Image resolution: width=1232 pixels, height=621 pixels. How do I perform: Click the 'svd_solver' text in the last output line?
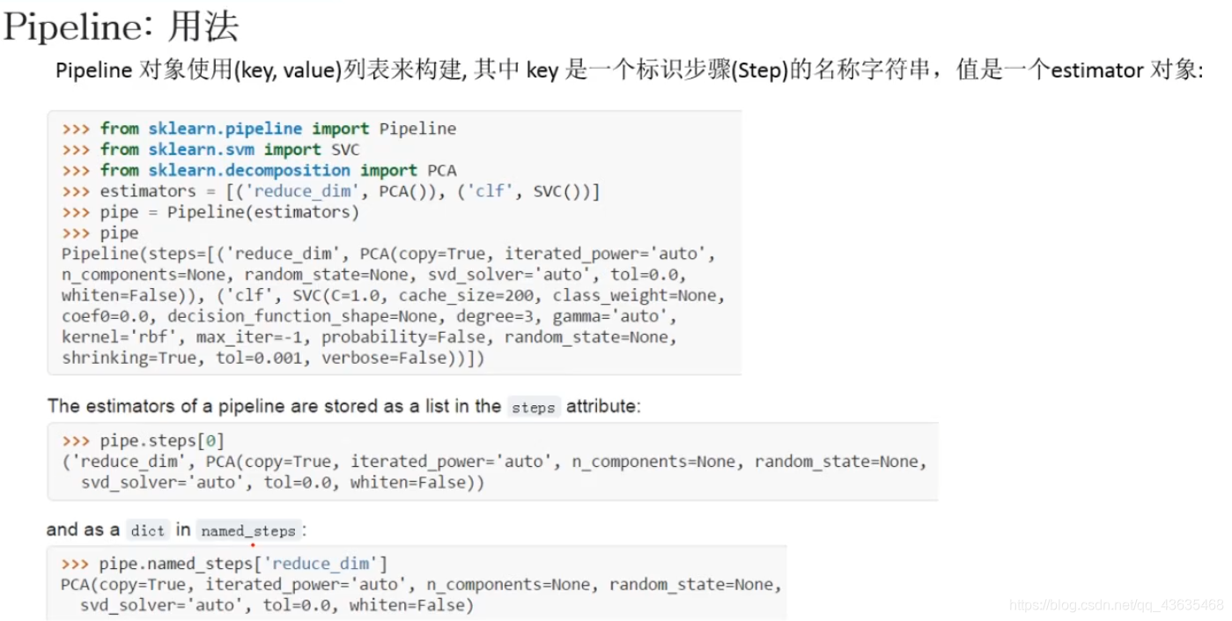pyautogui.click(x=128, y=605)
